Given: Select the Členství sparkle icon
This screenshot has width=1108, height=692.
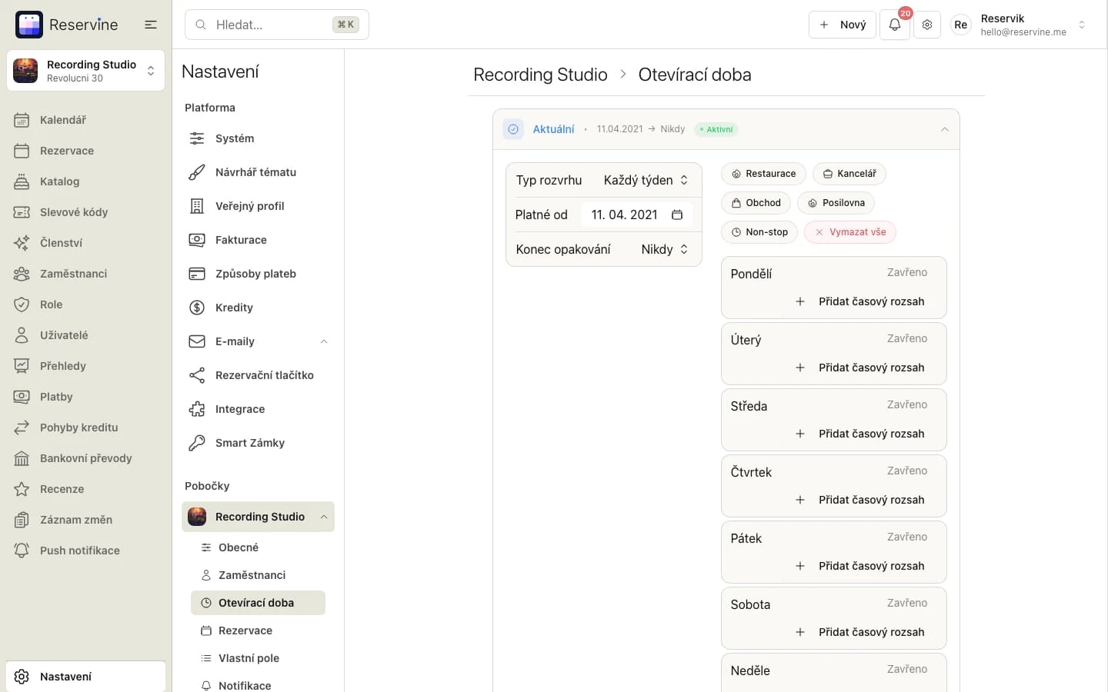Looking at the screenshot, I should tap(22, 243).
